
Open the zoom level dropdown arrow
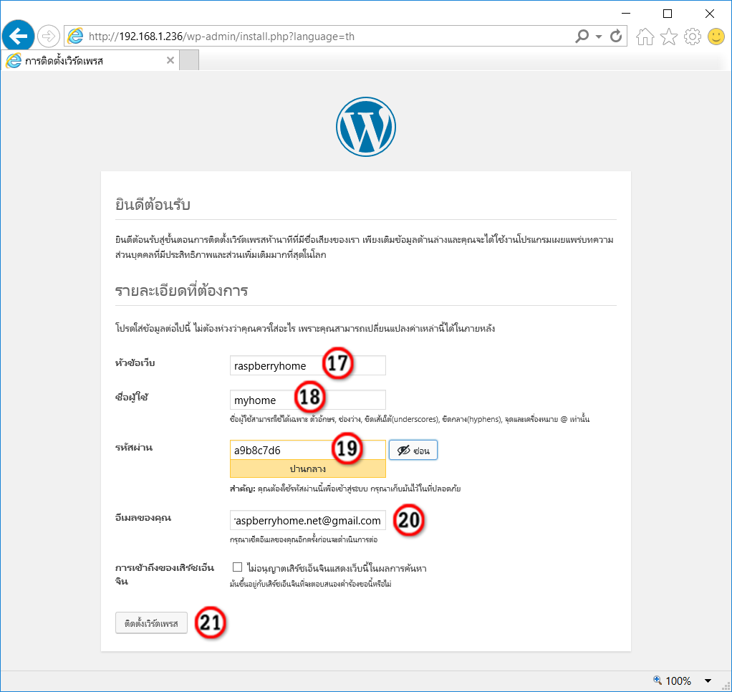point(708,681)
